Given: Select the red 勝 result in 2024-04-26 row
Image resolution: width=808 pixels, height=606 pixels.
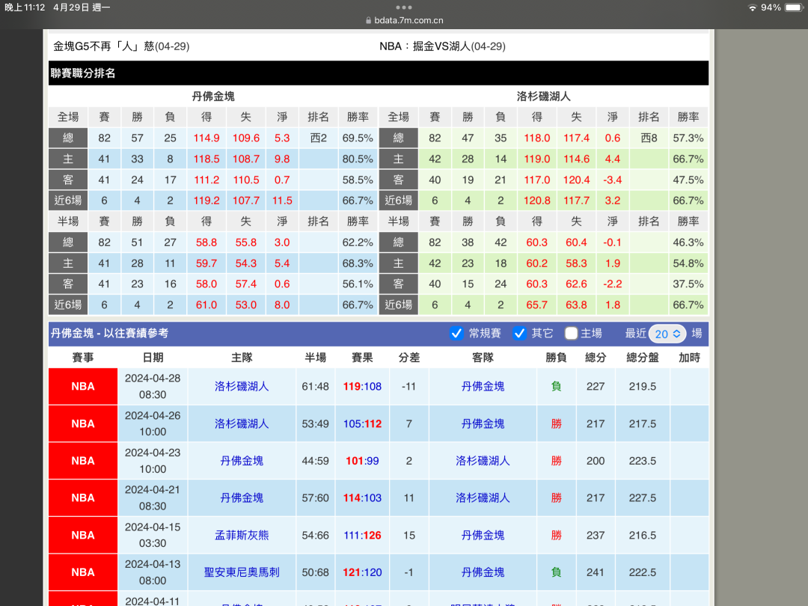Looking at the screenshot, I should (x=556, y=423).
